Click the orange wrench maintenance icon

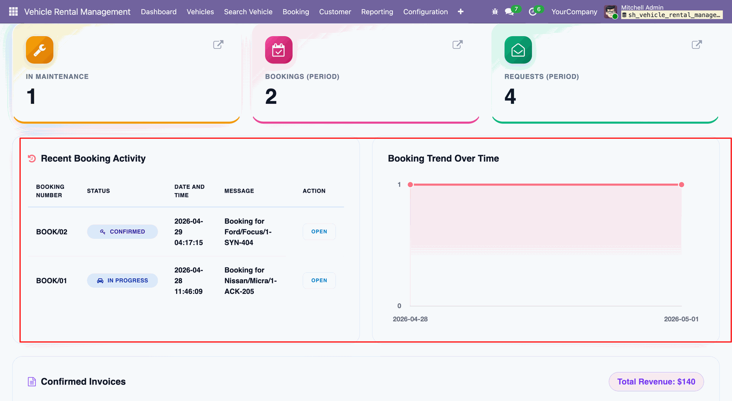(40, 50)
